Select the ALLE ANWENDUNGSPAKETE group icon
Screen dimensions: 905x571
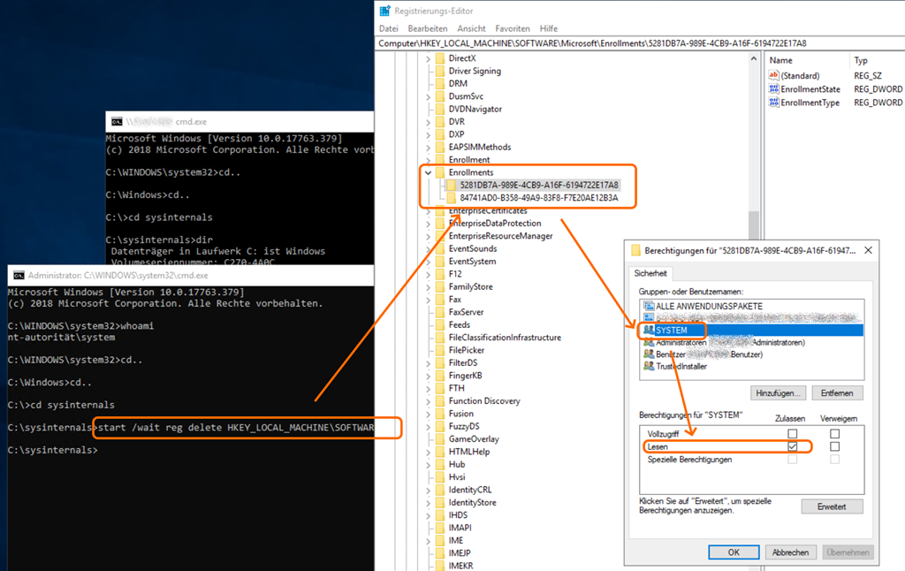[649, 306]
